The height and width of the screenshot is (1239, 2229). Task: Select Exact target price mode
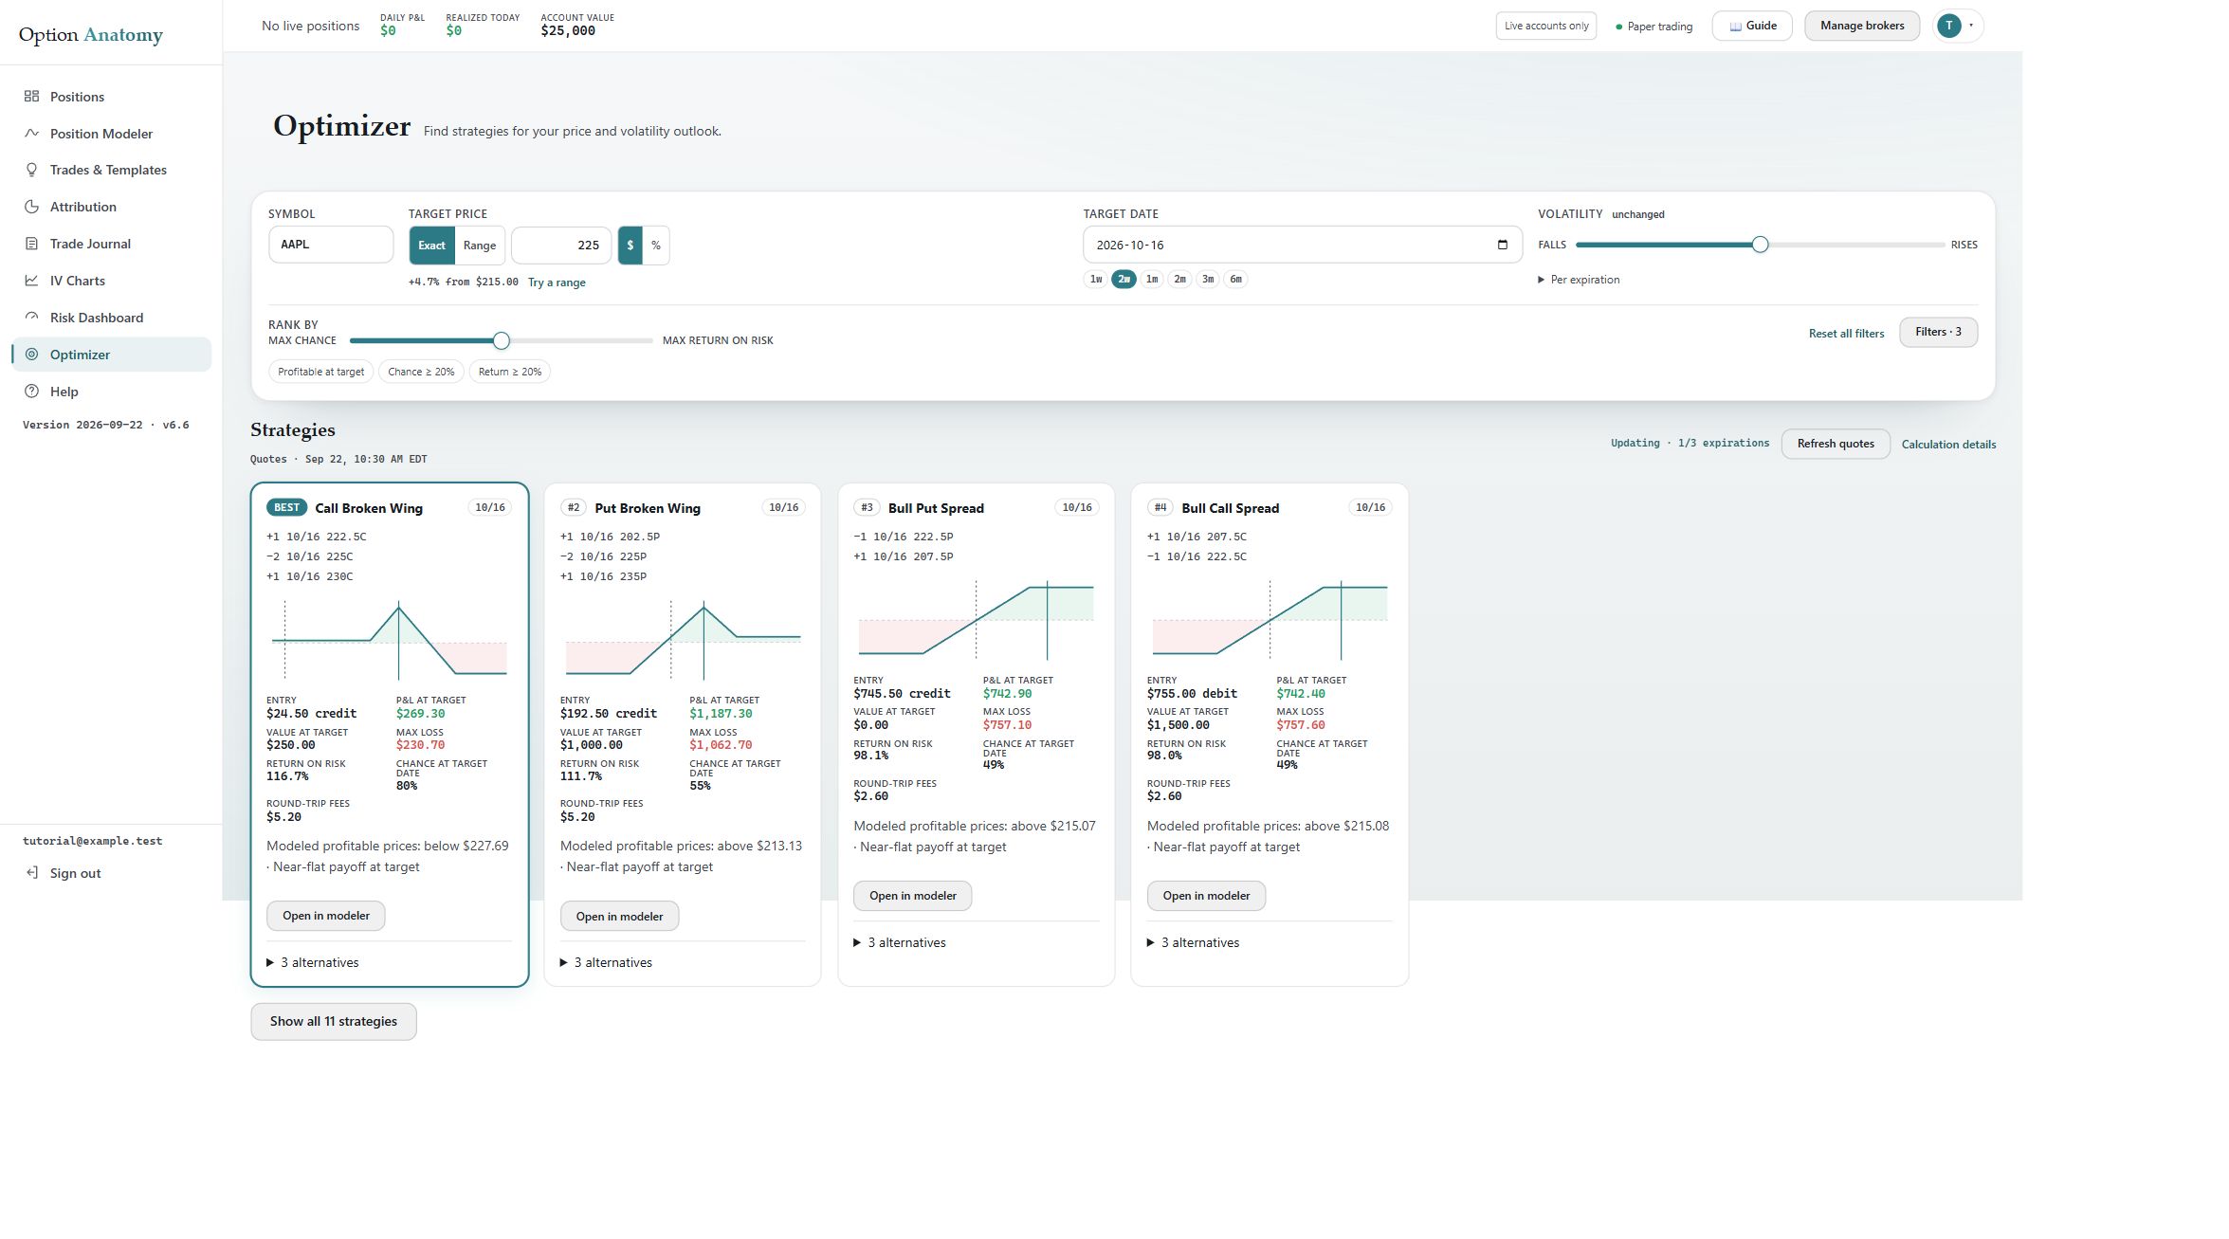click(431, 246)
